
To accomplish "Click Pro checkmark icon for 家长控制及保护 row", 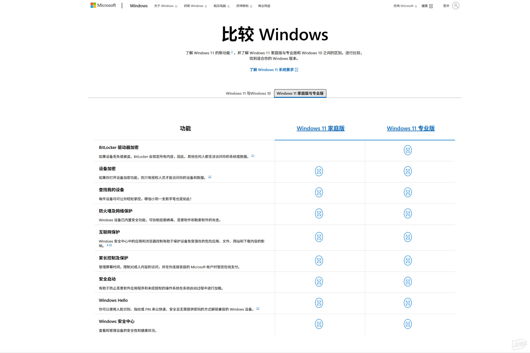I will [408, 261].
